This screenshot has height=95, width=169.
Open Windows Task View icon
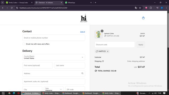coord(3,93)
